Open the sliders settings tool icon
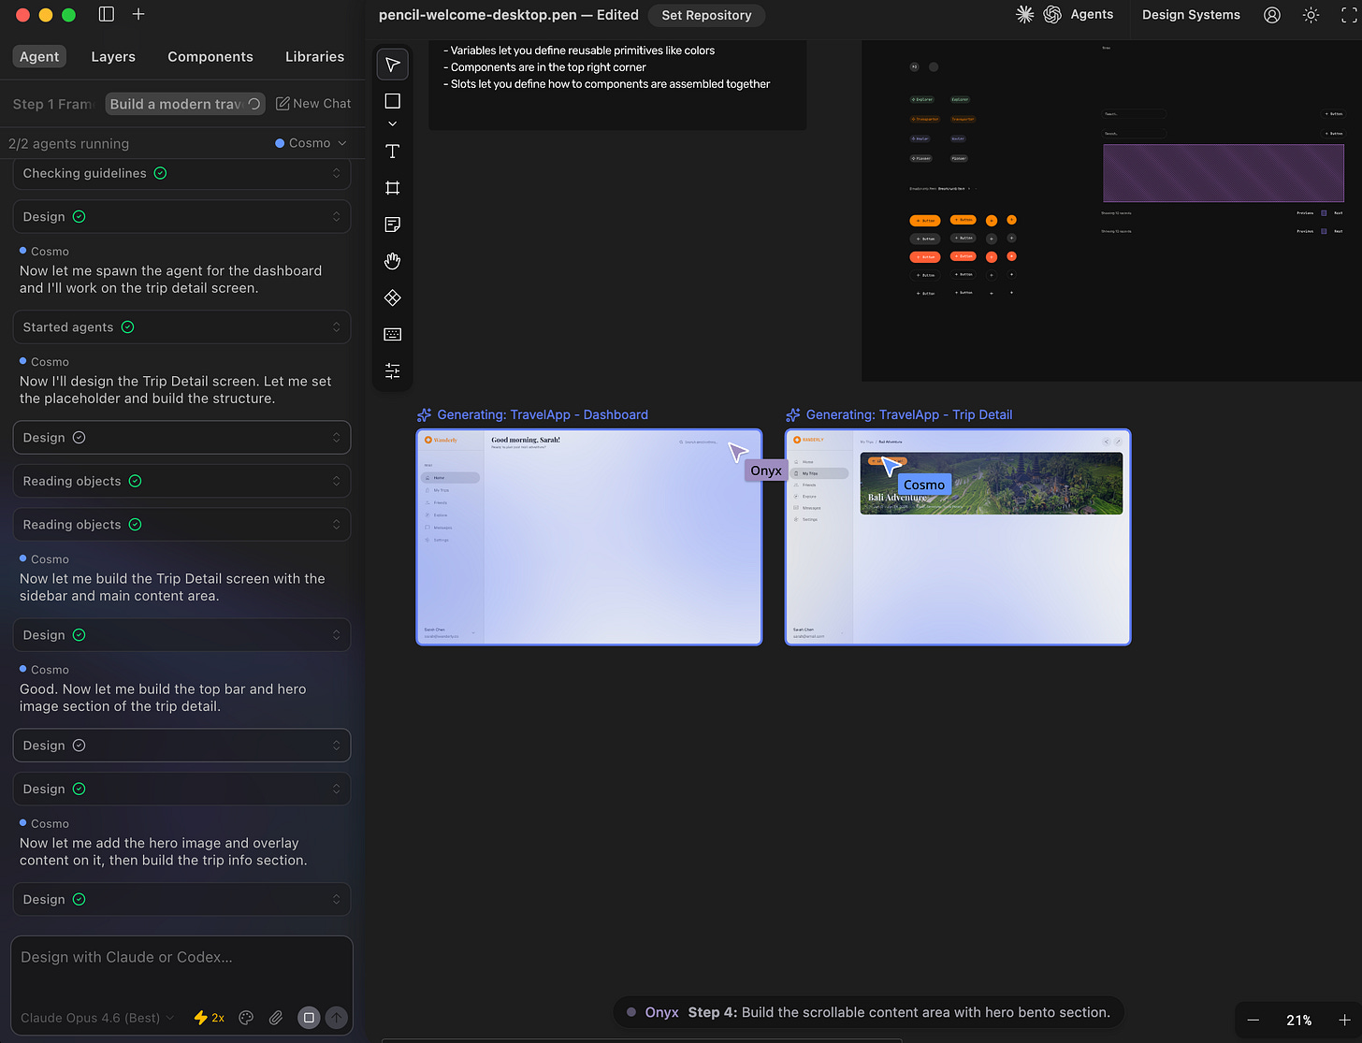The image size is (1362, 1043). [x=393, y=370]
